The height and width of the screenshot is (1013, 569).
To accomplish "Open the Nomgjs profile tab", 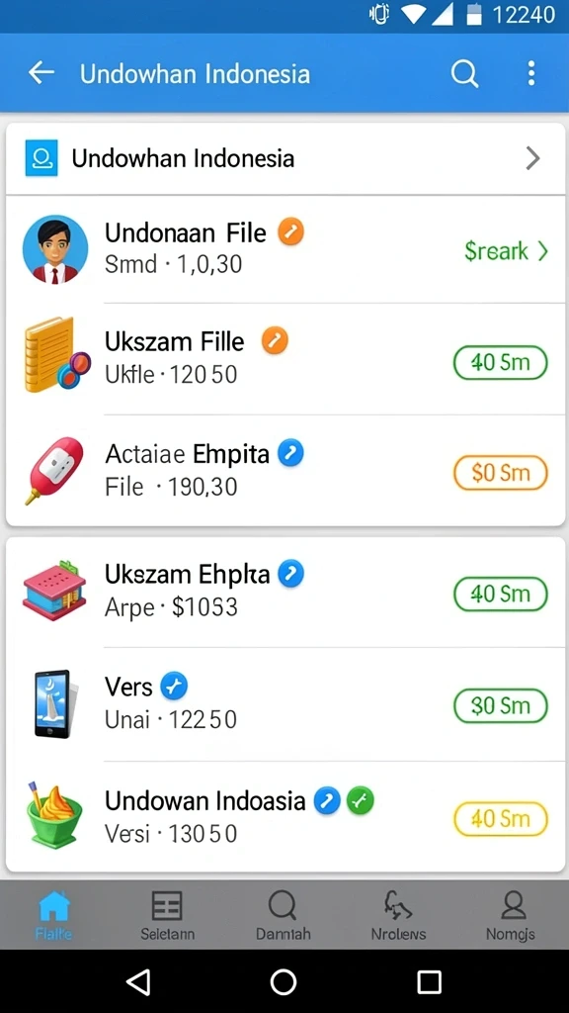I will pyautogui.click(x=511, y=915).
